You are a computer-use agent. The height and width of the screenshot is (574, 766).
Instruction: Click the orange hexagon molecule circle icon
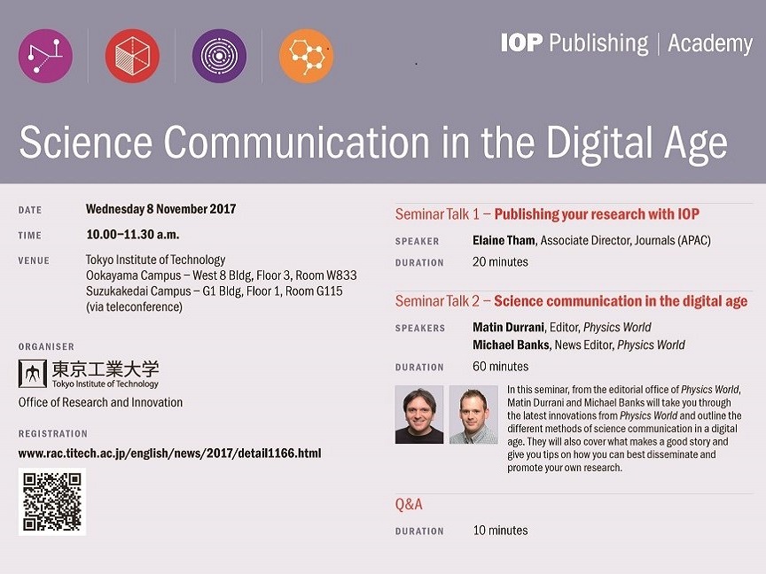tap(306, 56)
